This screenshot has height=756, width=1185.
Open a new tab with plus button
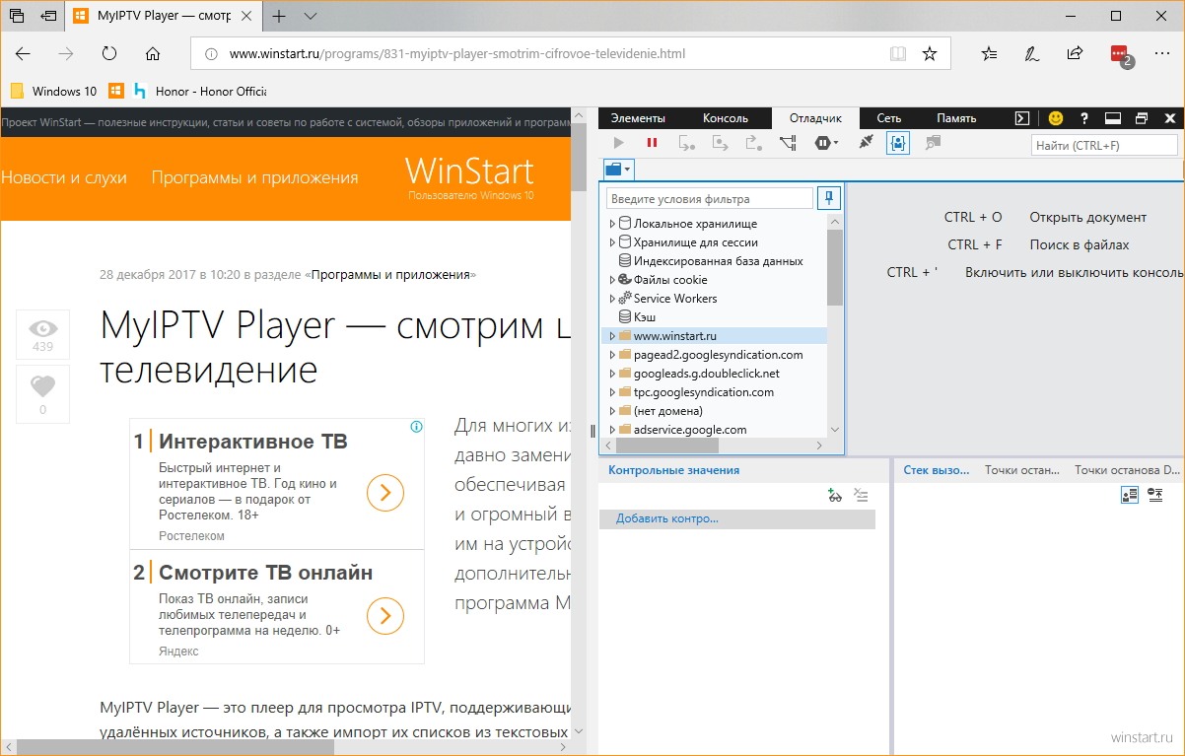click(279, 17)
